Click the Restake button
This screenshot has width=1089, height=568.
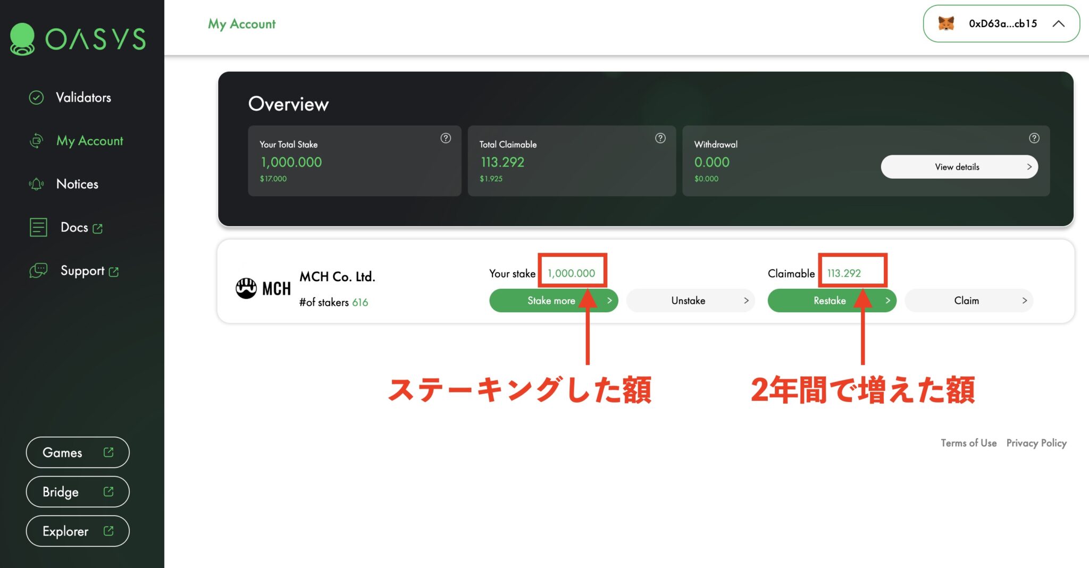[x=830, y=300]
